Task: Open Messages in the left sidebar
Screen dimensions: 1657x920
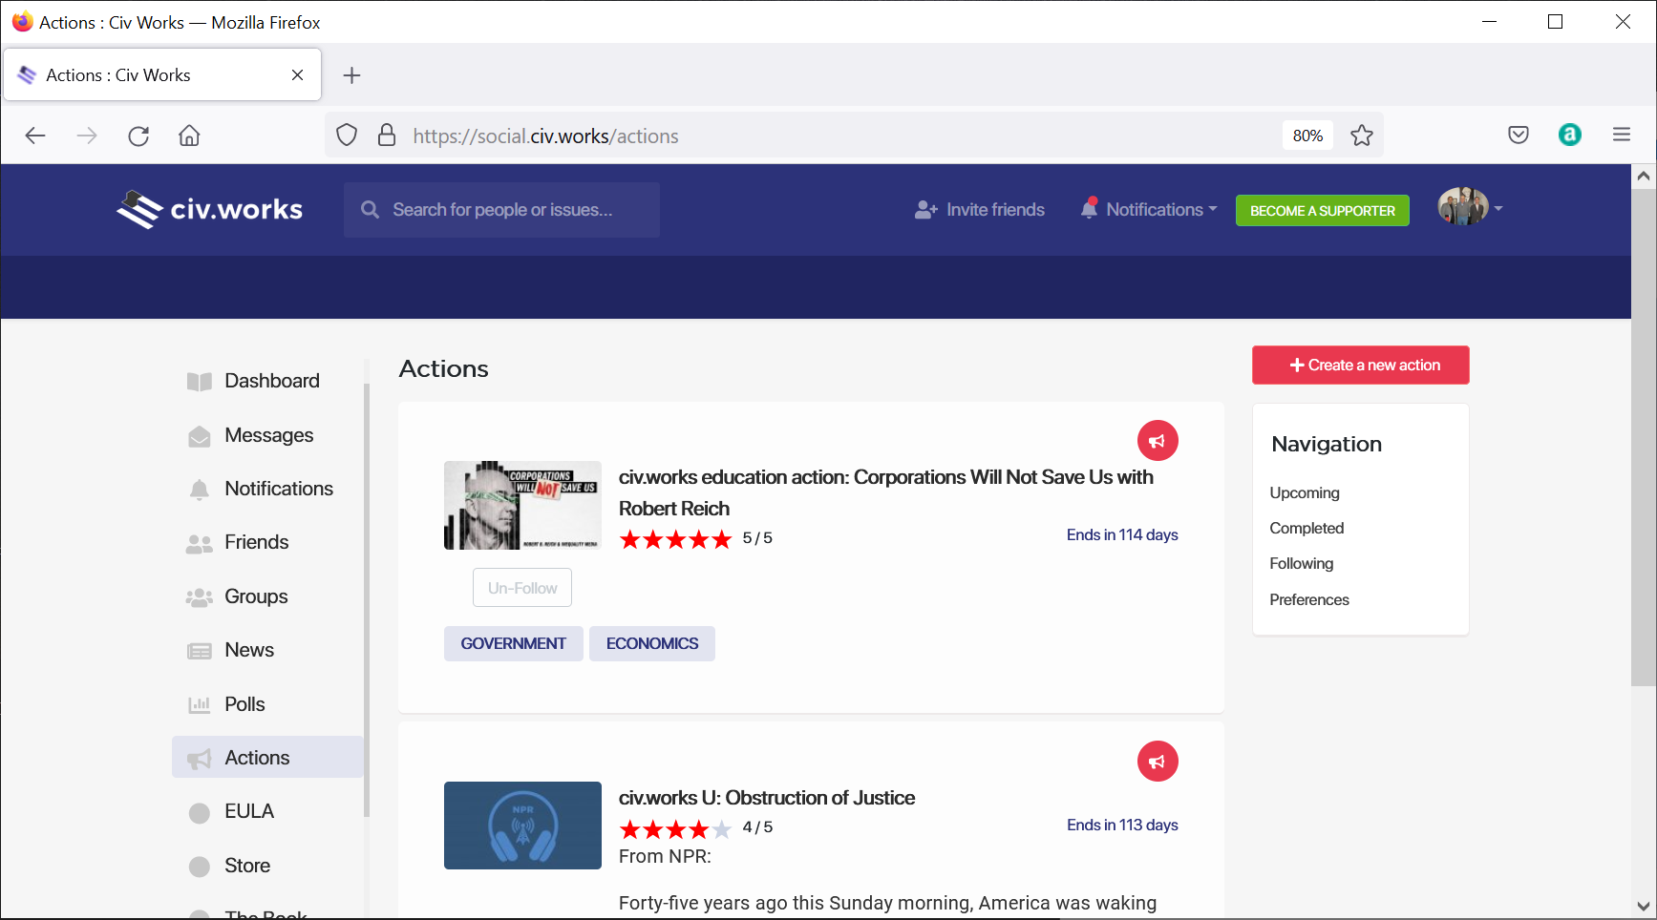Action: coord(268,435)
